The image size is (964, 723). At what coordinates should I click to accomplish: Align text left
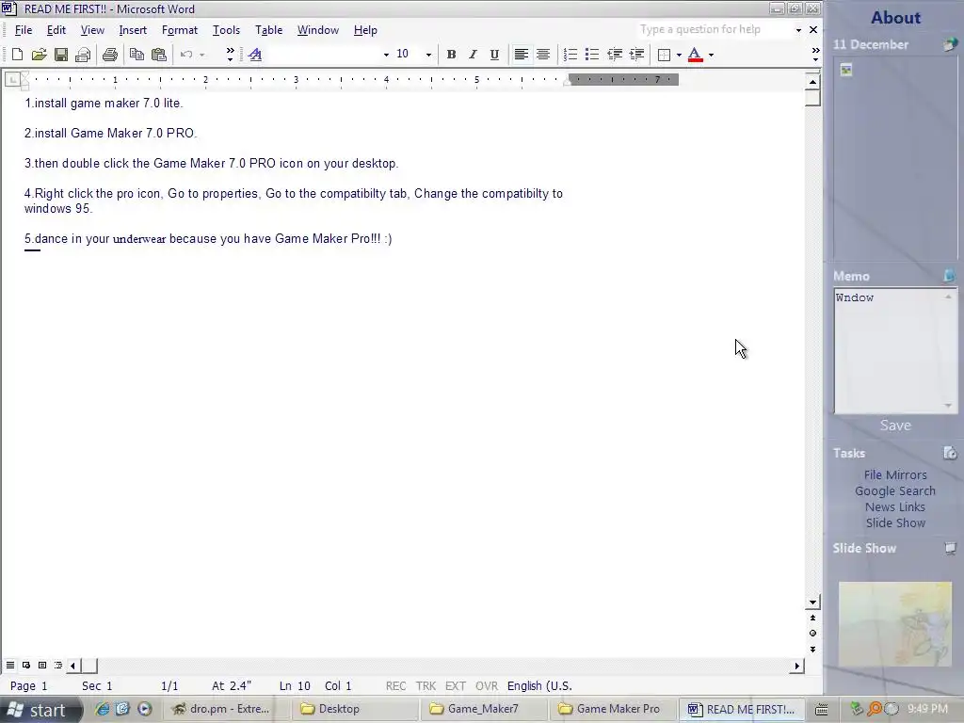point(521,55)
